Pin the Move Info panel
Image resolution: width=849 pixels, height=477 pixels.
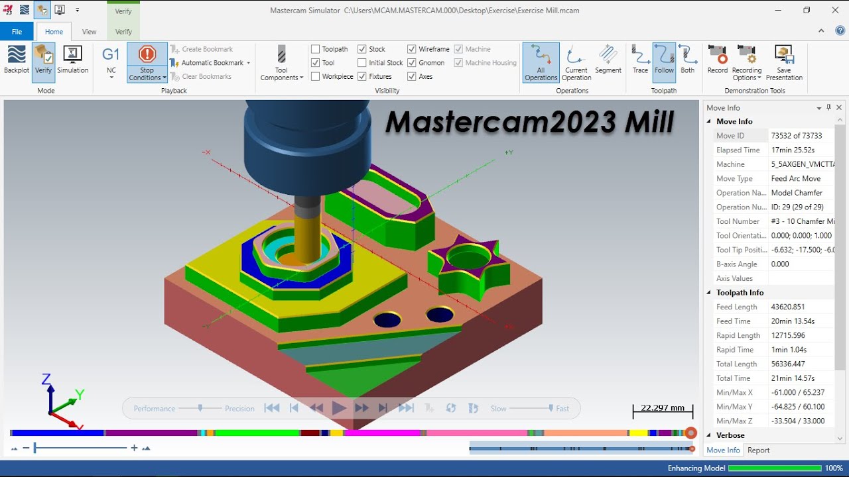829,107
